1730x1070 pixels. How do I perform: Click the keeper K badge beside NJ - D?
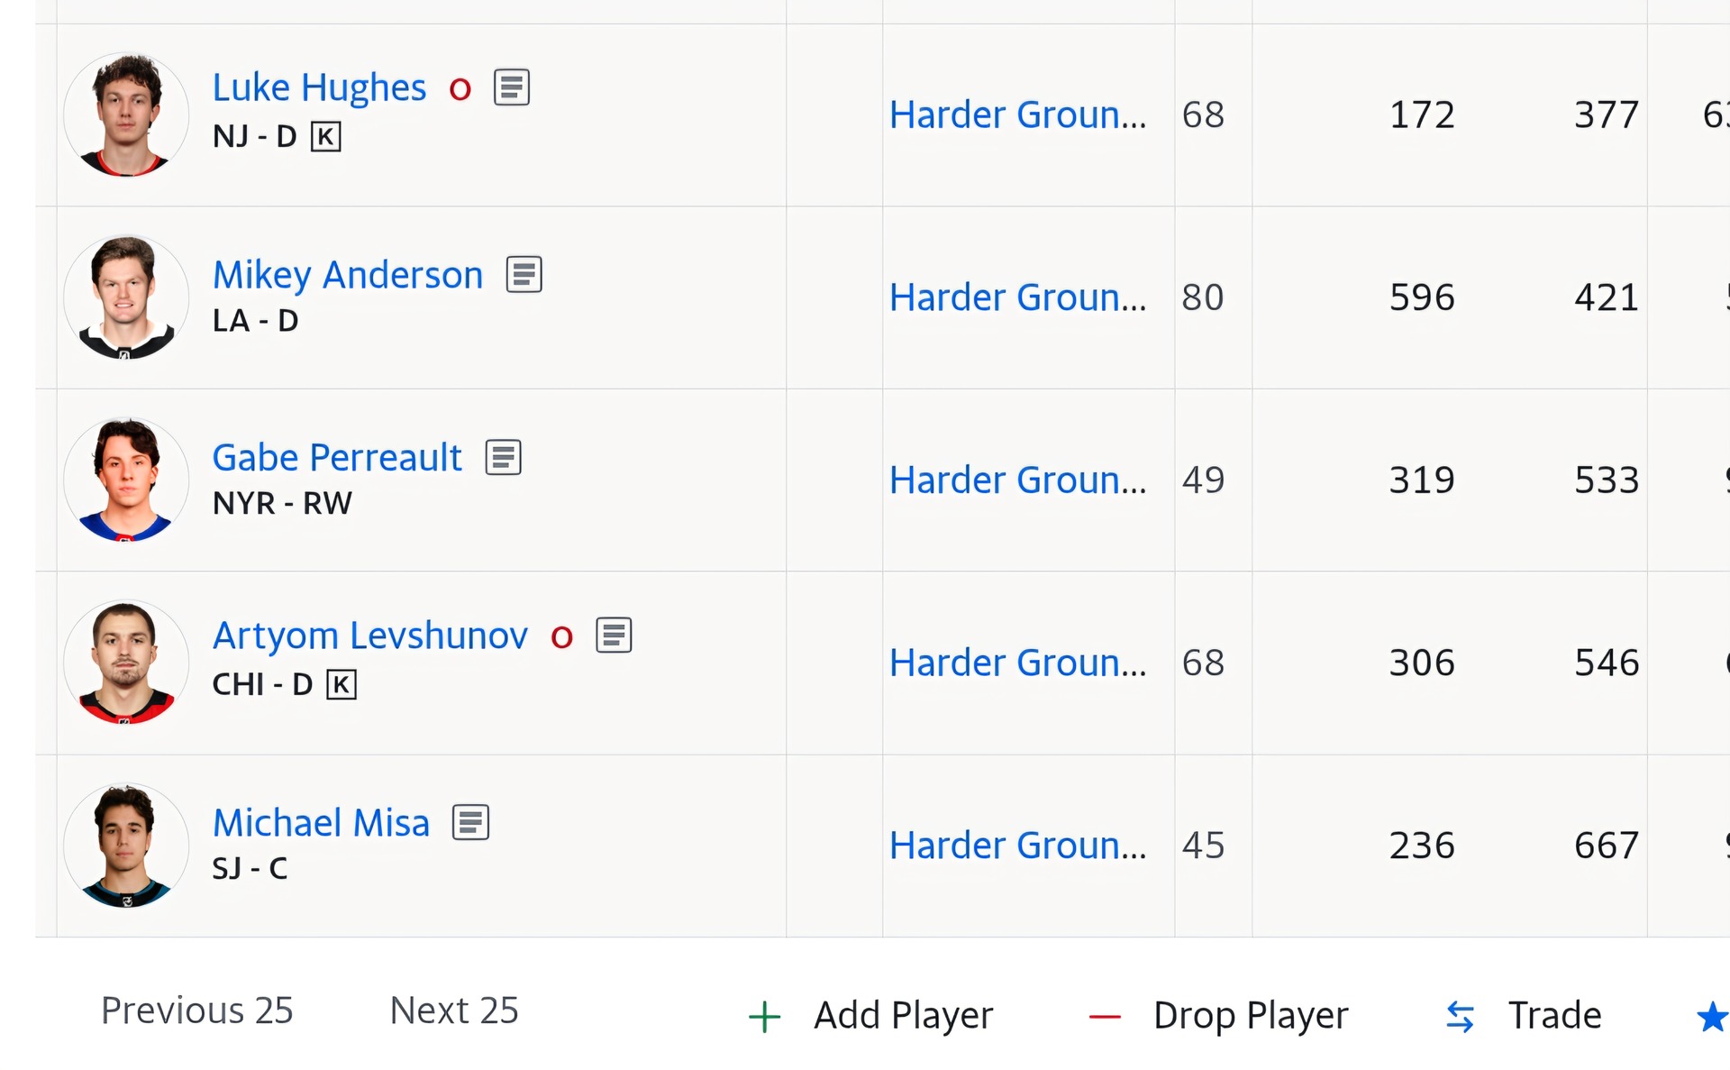[325, 137]
